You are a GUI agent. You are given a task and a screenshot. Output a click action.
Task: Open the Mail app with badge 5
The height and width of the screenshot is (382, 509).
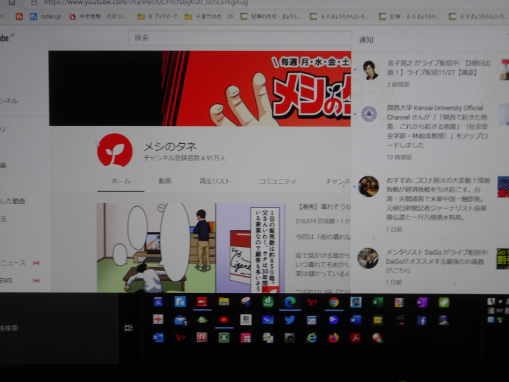click(x=181, y=320)
